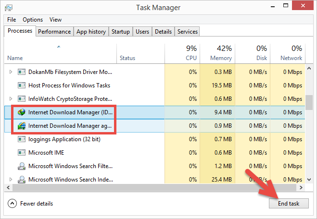317x219 pixels.
Task: Click the 0.7 MB memory value
Action: pyautogui.click(x=223, y=139)
